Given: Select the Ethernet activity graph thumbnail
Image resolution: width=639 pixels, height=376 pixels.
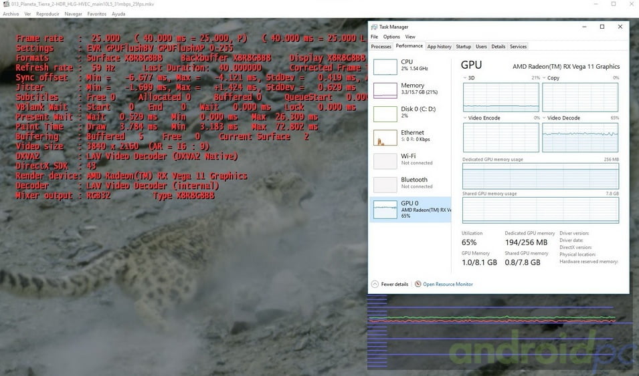Looking at the screenshot, I should pos(385,138).
